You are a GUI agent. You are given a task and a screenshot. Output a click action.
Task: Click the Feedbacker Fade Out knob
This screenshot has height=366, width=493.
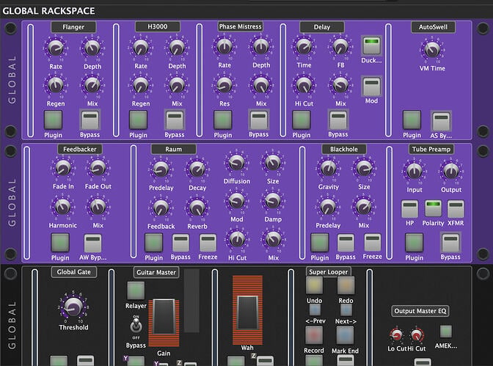tap(98, 168)
